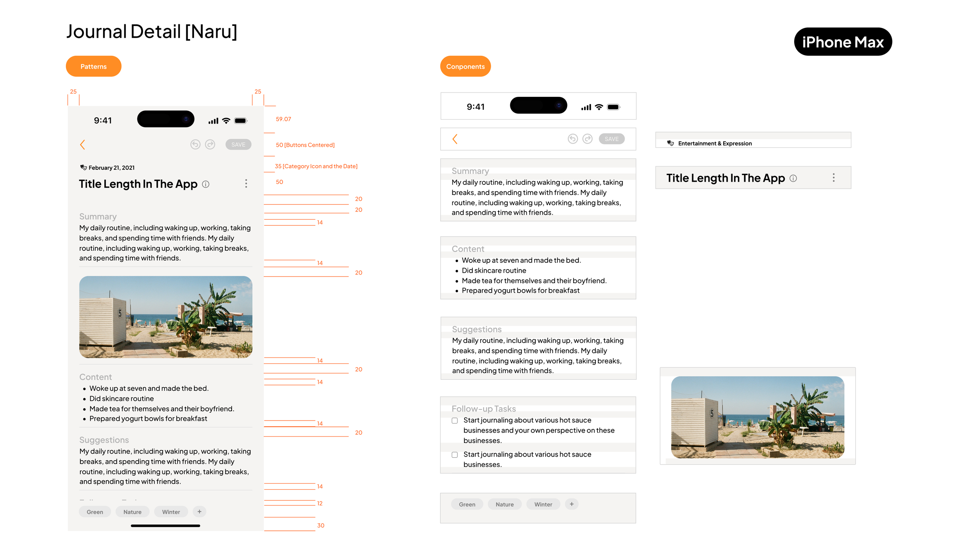Check the first Follow-up Tasks checkbox
The width and height of the screenshot is (980, 552).
pos(455,421)
